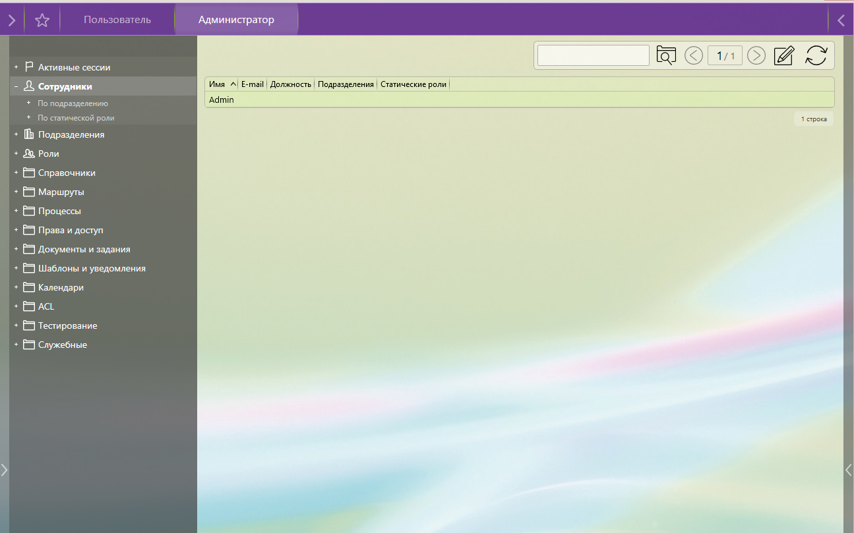Expand left panel with top-left chevron
Screen dimensions: 854x533
11,20
